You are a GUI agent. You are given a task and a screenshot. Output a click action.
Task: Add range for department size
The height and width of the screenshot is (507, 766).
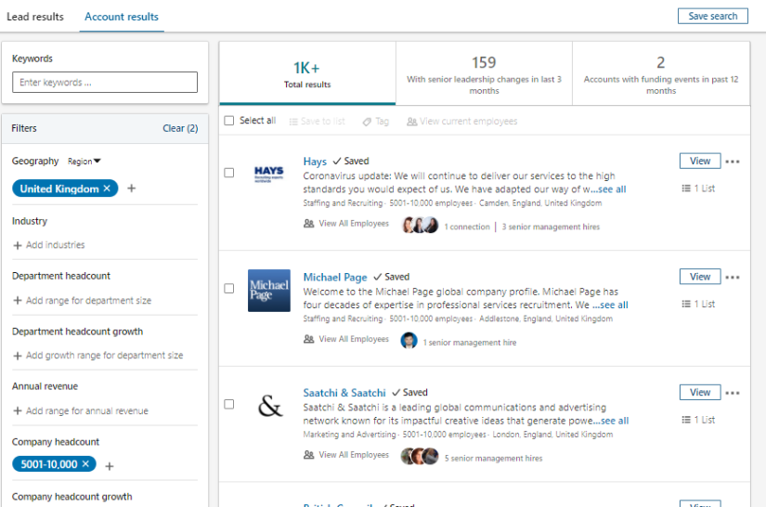[82, 300]
